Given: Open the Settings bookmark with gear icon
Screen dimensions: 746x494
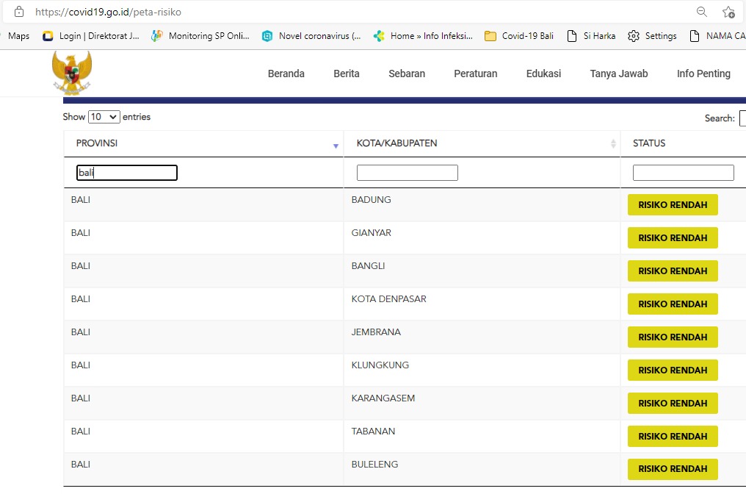Looking at the screenshot, I should [652, 35].
